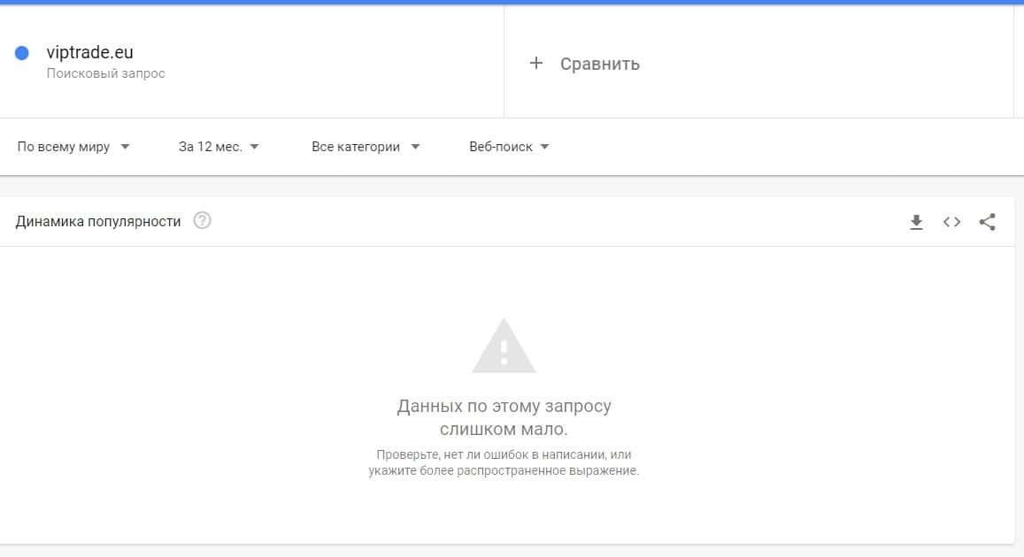Share the Динамика популярности chart
Image resolution: width=1024 pixels, height=557 pixels.
pos(988,222)
